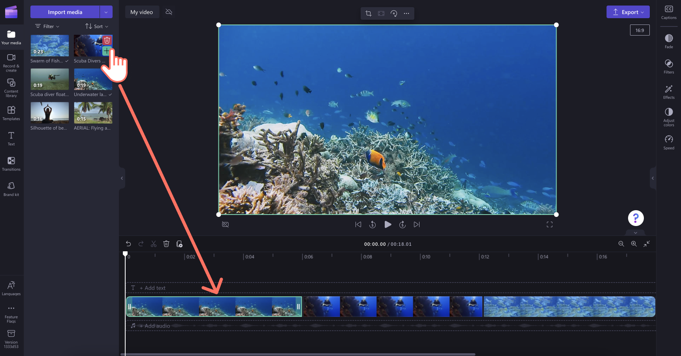The width and height of the screenshot is (681, 356).
Task: Click Add text on timeline
Action: tap(152, 288)
